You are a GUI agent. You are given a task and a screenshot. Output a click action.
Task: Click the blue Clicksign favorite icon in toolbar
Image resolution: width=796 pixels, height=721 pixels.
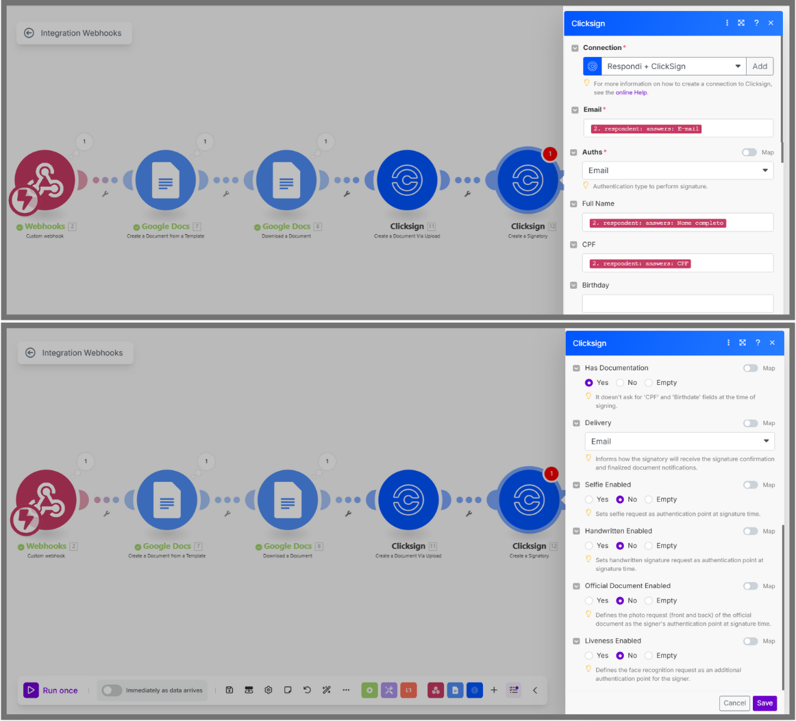click(x=475, y=690)
